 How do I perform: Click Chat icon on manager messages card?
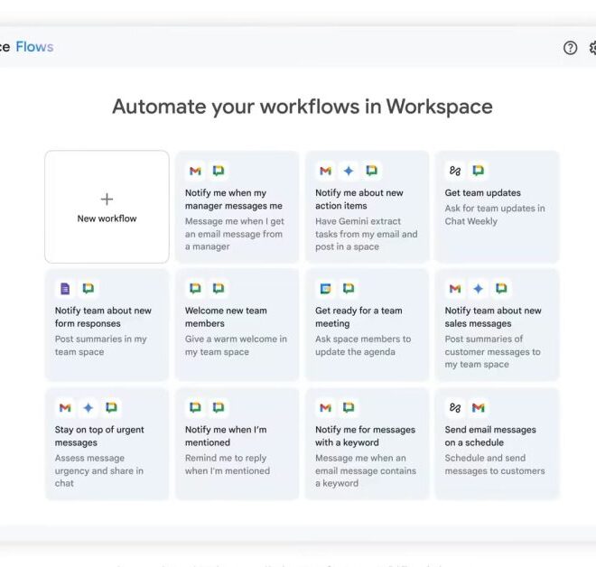pyautogui.click(x=219, y=171)
